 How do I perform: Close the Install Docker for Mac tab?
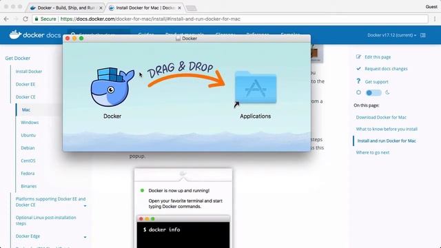click(x=179, y=8)
